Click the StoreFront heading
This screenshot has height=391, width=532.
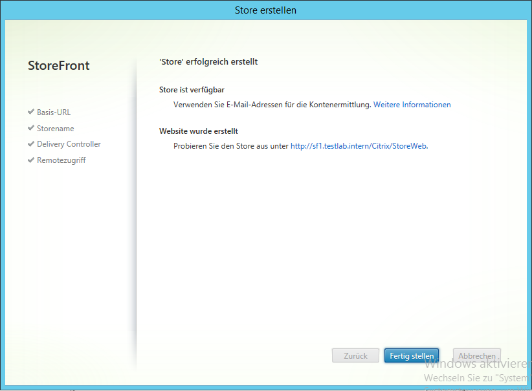(59, 65)
